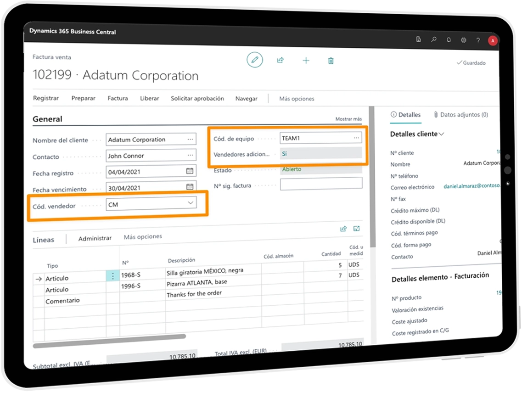The height and width of the screenshot is (398, 522).
Task: Click the trash delete icon
Action: [x=331, y=61]
